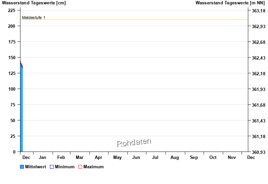Click the white Minimum legend box
268x184 pixels.
click(x=52, y=167)
